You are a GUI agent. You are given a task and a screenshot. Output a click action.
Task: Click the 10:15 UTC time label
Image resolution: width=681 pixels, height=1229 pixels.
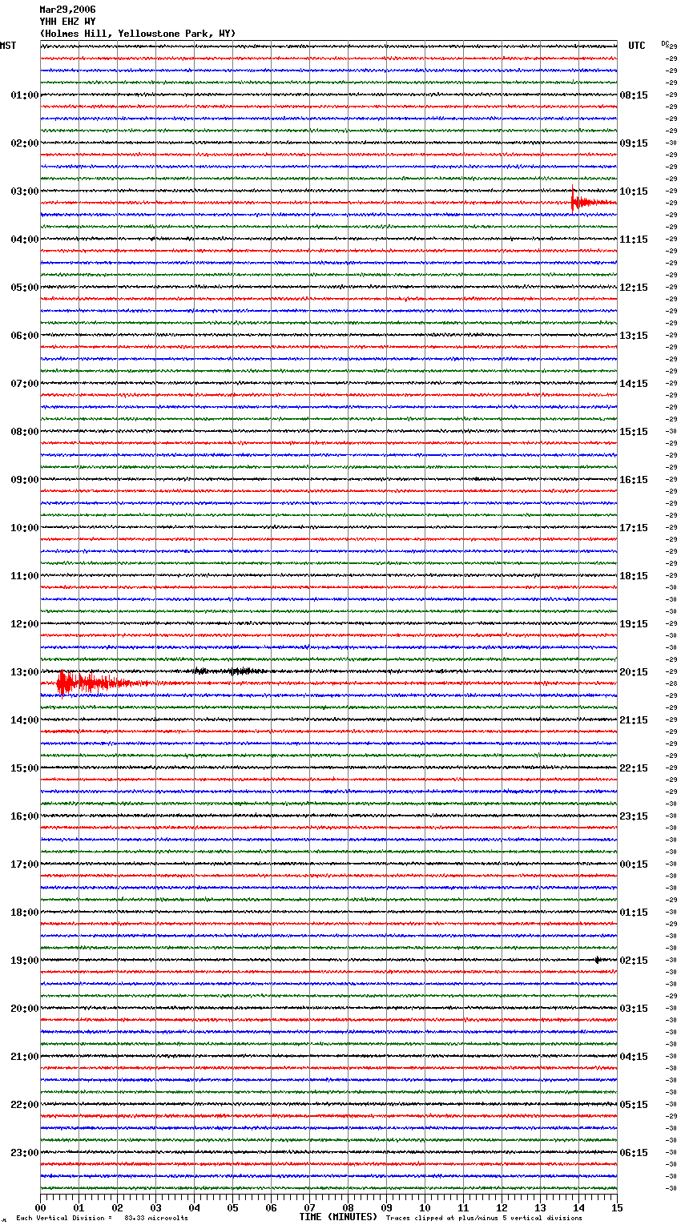click(x=634, y=191)
